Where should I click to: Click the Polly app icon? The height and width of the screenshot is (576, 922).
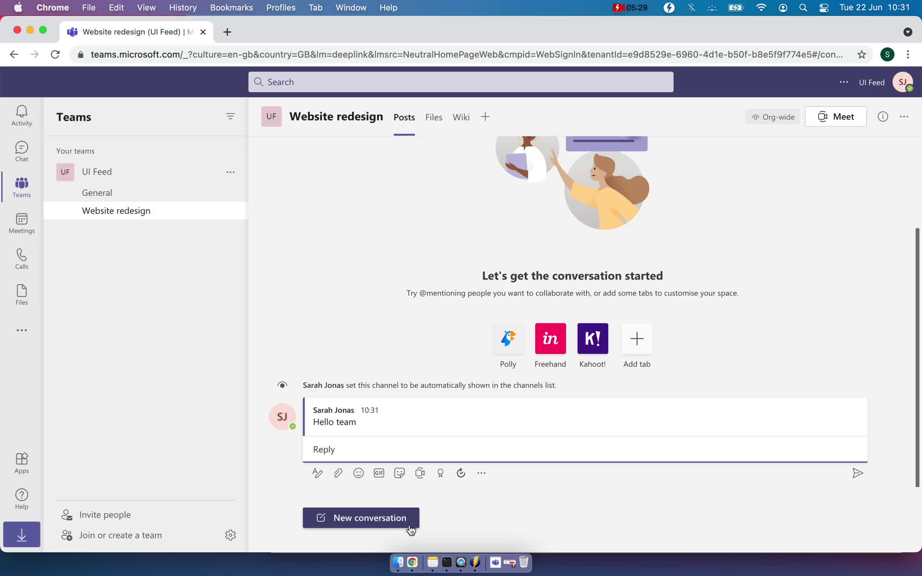[508, 338]
